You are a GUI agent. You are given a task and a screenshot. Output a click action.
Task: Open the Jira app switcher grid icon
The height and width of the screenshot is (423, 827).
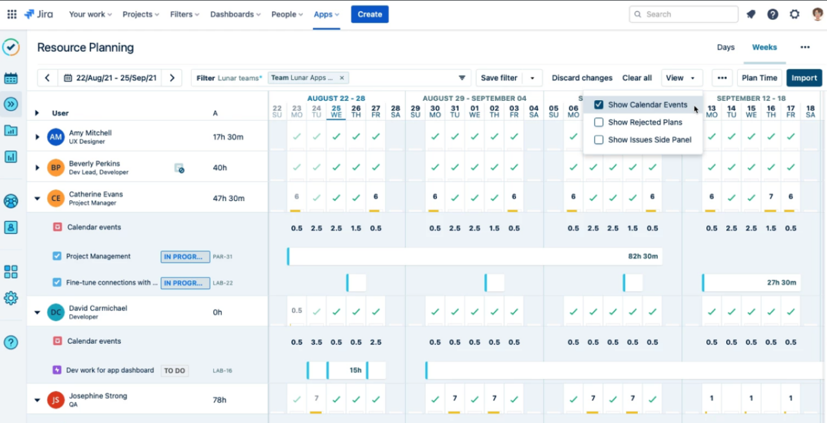click(11, 14)
